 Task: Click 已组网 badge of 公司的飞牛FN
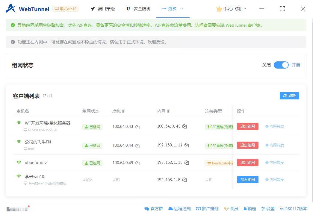click(x=93, y=146)
